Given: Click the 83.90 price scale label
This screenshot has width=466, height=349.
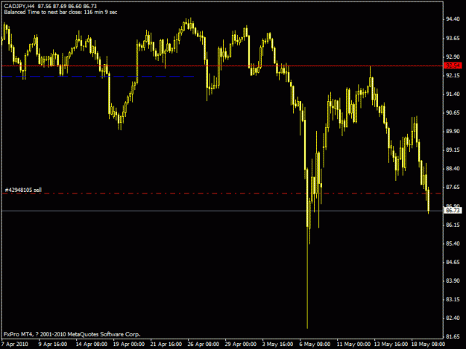Looking at the screenshot, I should 453,281.
